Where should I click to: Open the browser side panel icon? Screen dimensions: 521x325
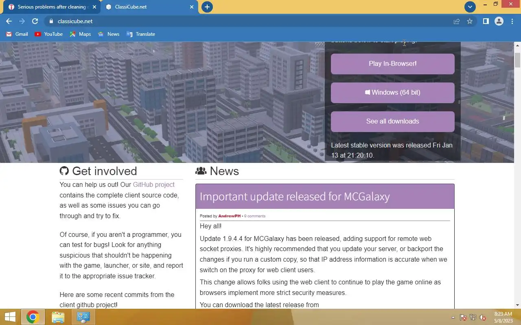click(x=486, y=21)
